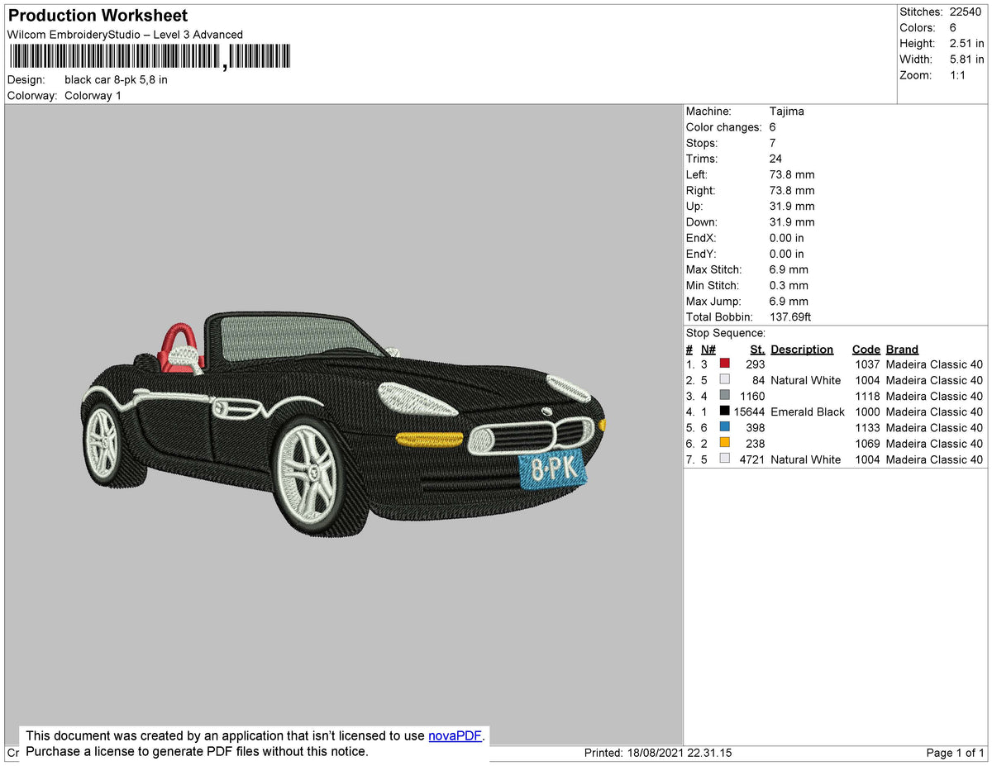Click the yellow swatch in stop 6
Screen dimensions: 992x766
click(725, 443)
